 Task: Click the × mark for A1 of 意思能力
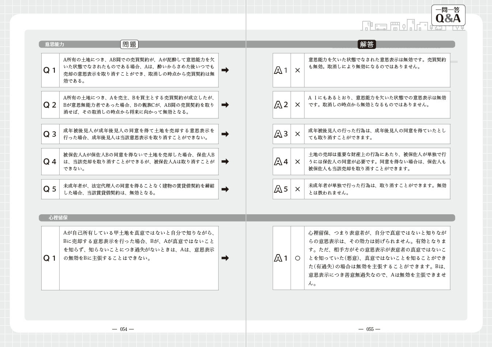tap(298, 70)
